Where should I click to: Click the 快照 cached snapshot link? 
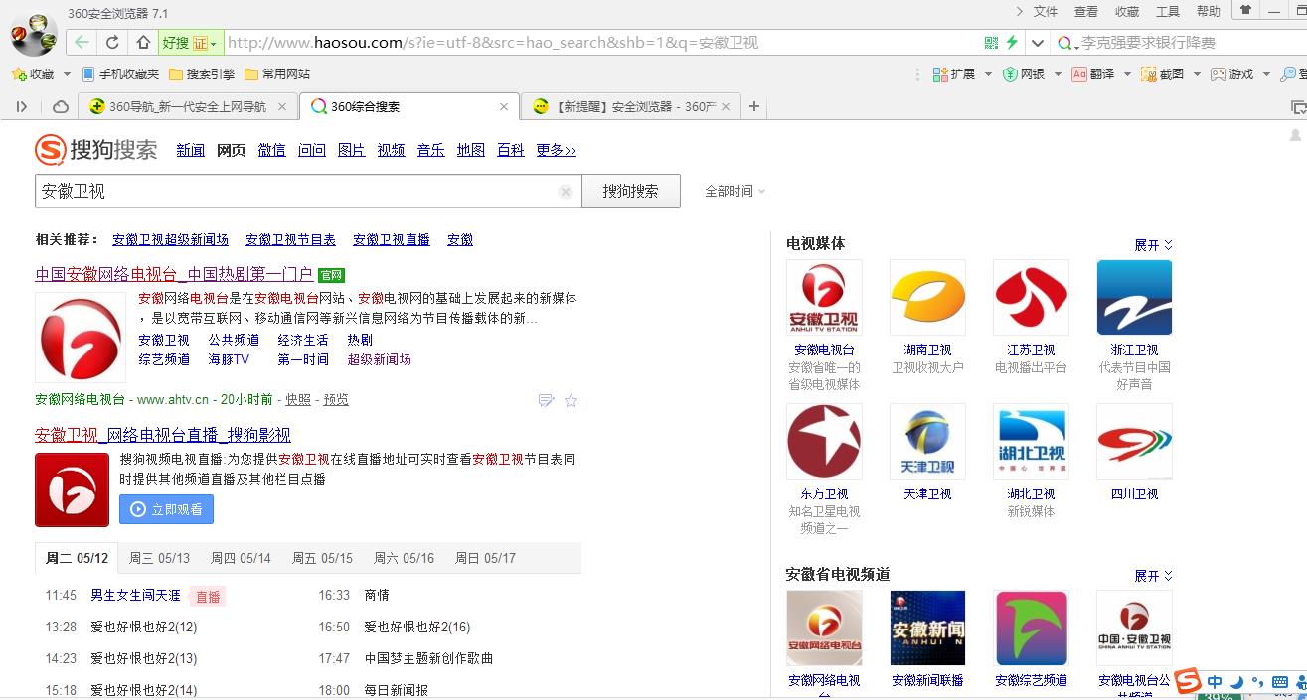coord(298,400)
